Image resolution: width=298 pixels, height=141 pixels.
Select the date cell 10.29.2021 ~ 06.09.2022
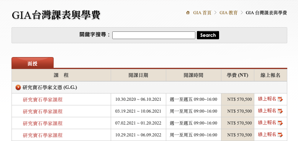(x=138, y=135)
